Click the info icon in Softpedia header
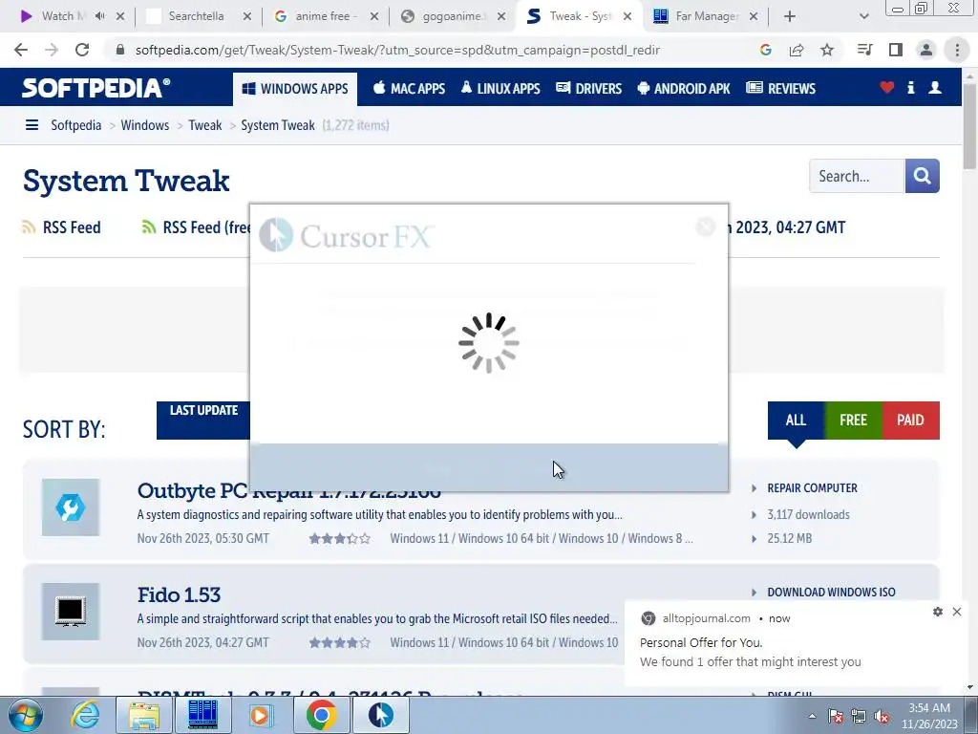Image resolution: width=978 pixels, height=734 pixels. coord(911,87)
